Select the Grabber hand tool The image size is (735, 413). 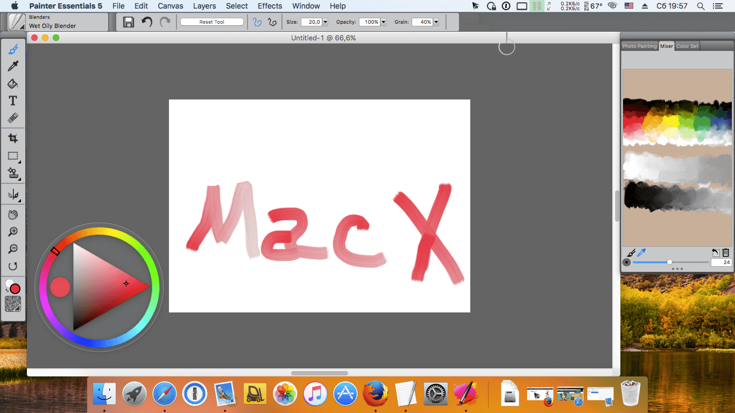(x=13, y=215)
